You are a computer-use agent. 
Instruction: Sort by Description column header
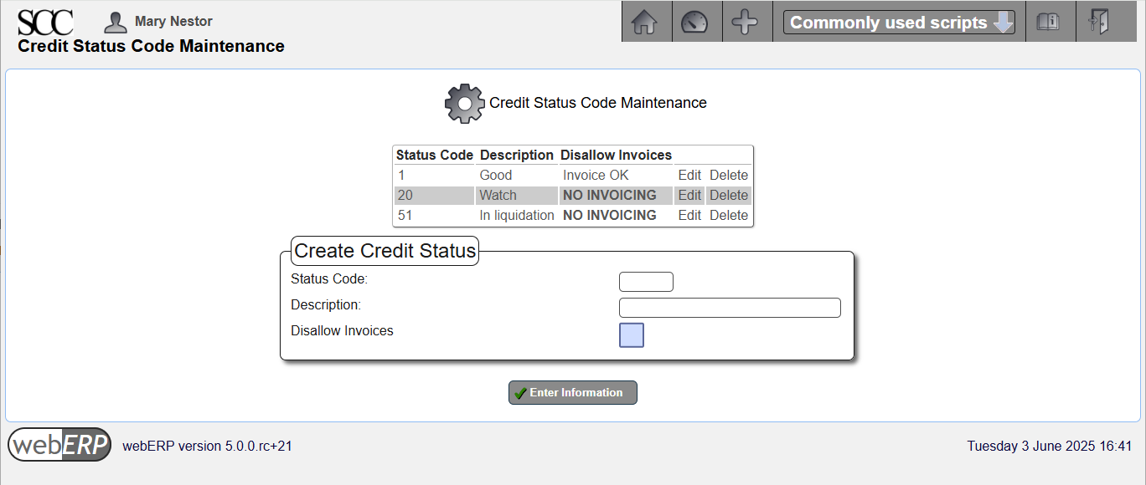coord(517,156)
